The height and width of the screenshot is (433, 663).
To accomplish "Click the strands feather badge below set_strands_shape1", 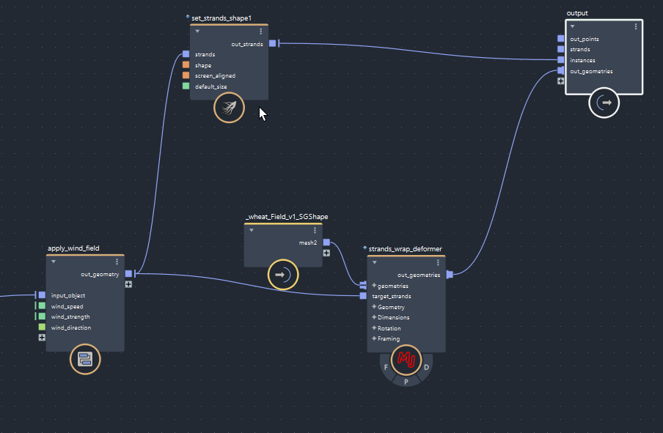I will point(228,108).
